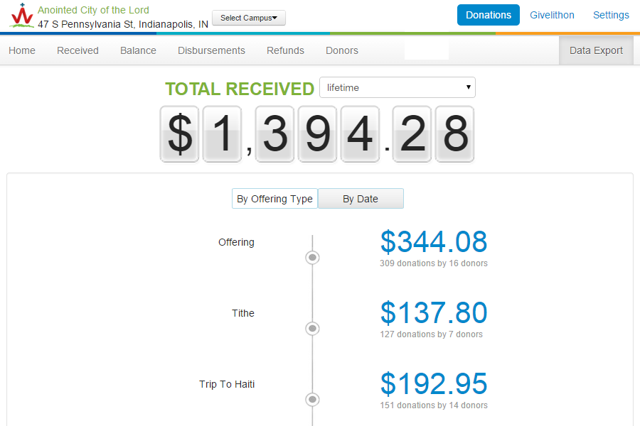Open the Balance tab
Viewport: 640px width, 426px height.
(x=138, y=50)
